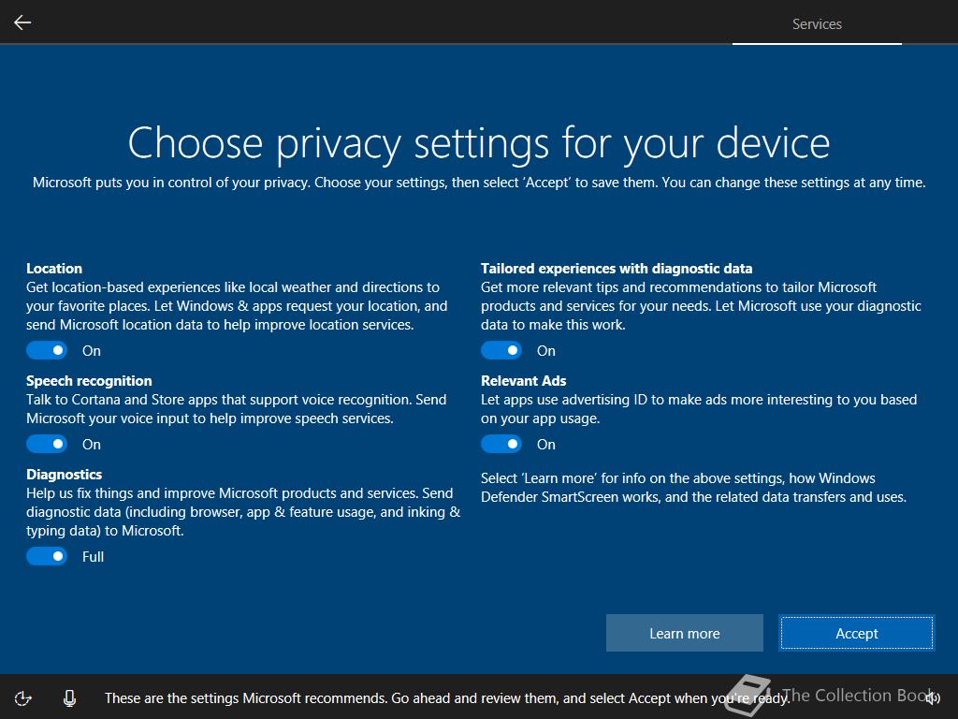Click the 'Choose privacy settings for your device' title
The image size is (958, 719).
[479, 143]
